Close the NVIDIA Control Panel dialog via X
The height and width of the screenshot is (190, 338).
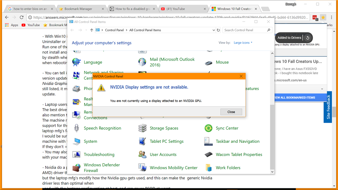[241, 76]
